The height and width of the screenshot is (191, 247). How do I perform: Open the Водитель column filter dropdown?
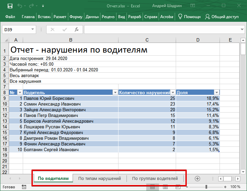click(115, 92)
